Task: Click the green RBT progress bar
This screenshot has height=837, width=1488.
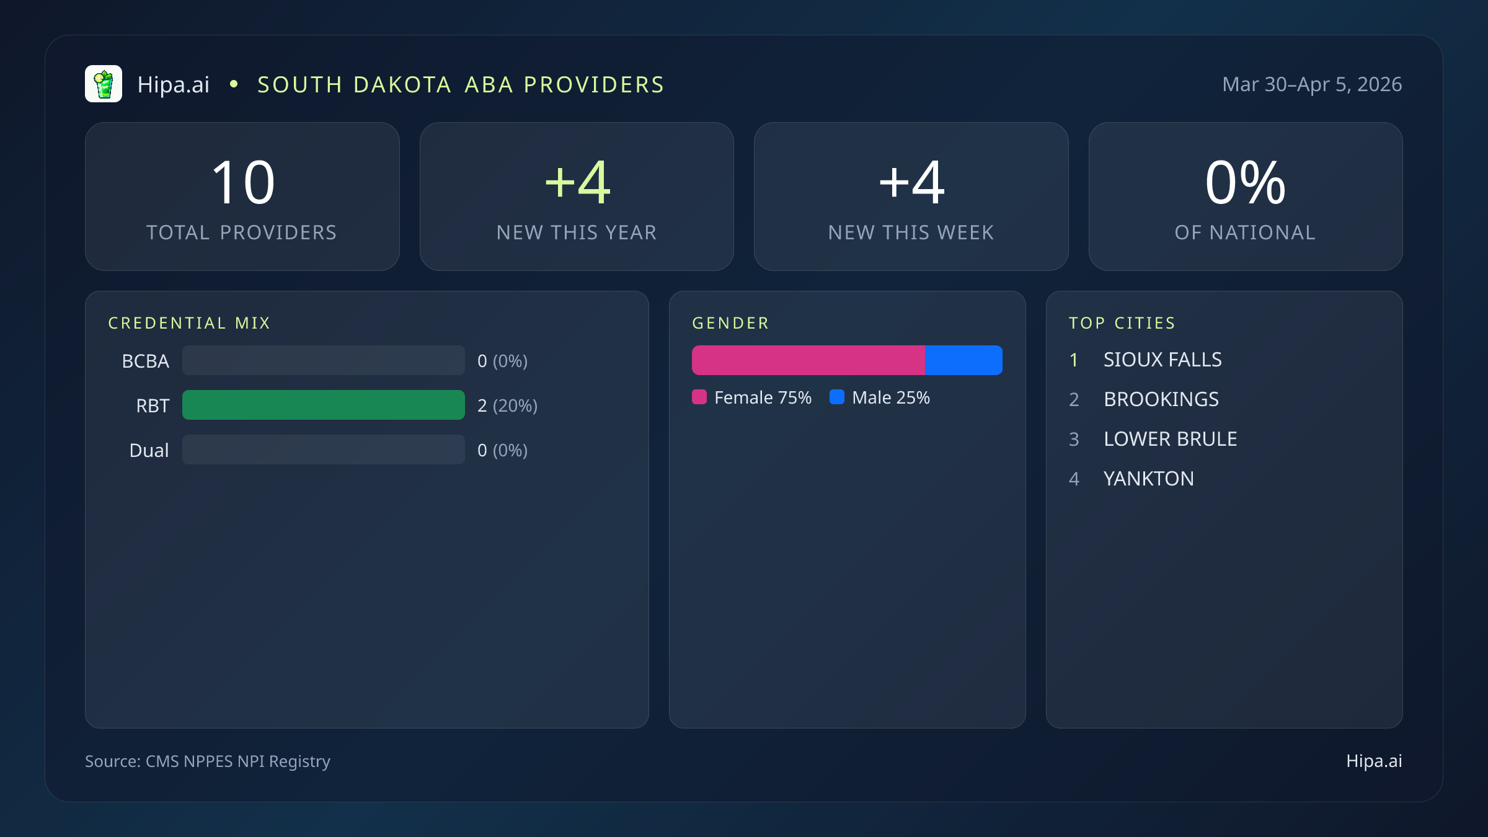Action: coord(322,405)
